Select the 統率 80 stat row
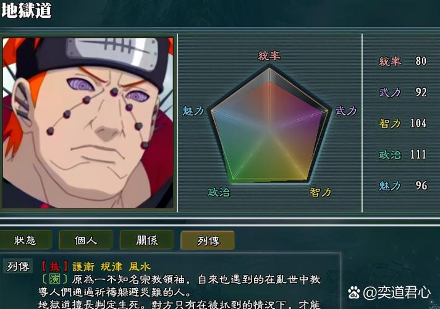The width and height of the screenshot is (440, 309). [x=403, y=61]
